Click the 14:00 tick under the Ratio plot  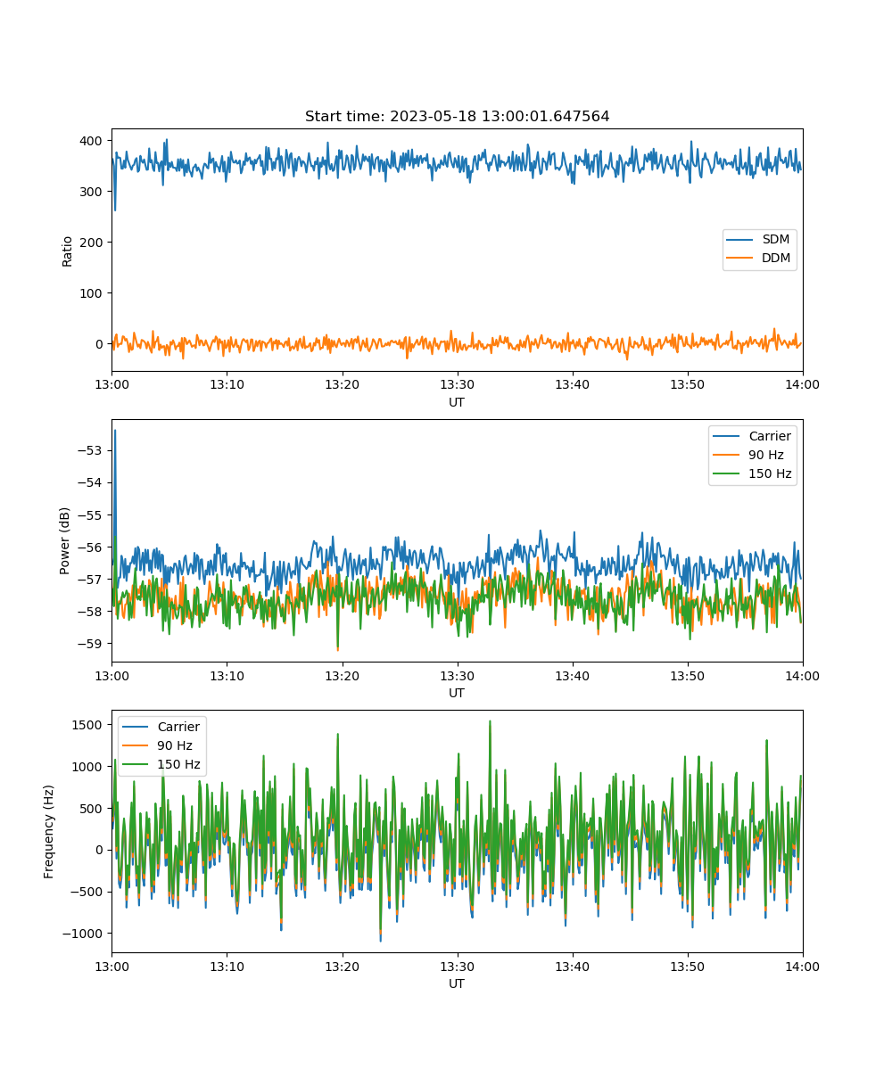click(803, 384)
